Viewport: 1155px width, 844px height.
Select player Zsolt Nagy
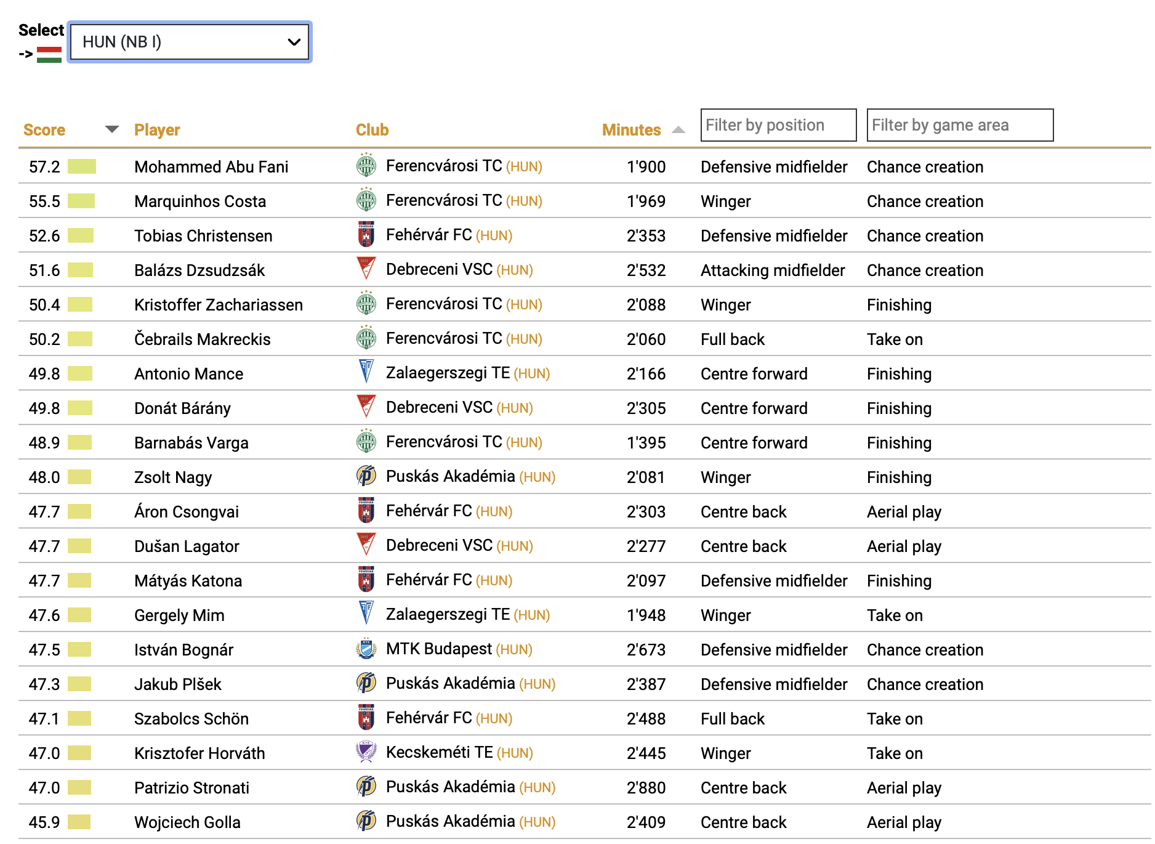pos(173,477)
